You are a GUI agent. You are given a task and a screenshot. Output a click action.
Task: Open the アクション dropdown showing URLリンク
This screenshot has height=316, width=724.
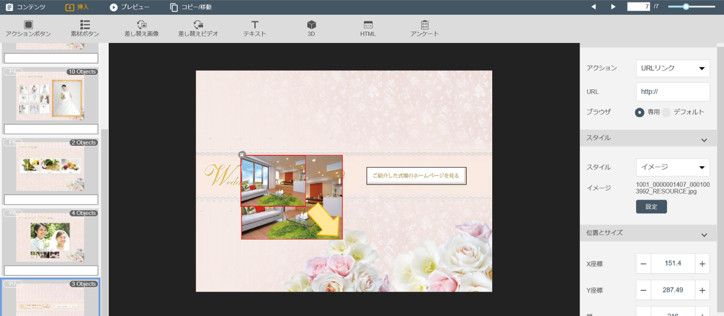point(672,68)
